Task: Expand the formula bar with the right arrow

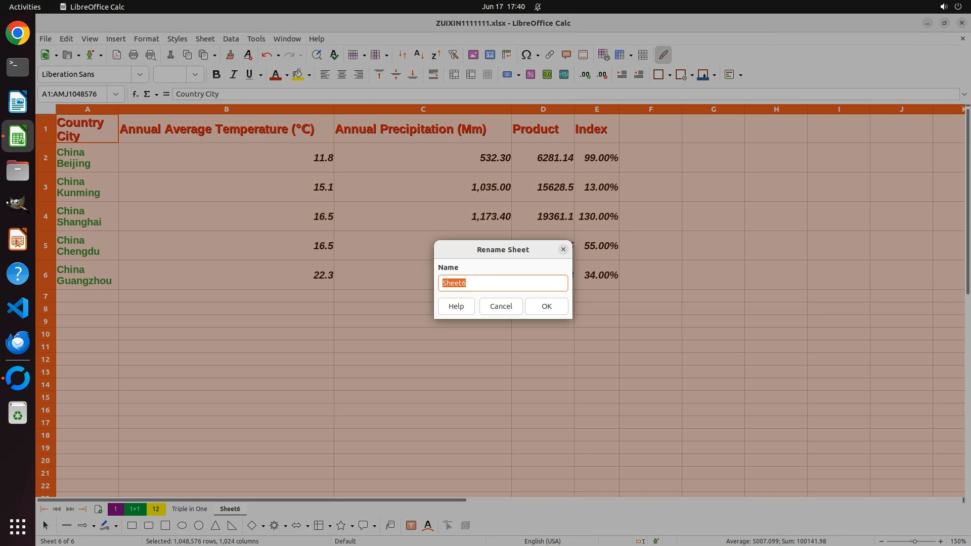Action: point(964,94)
